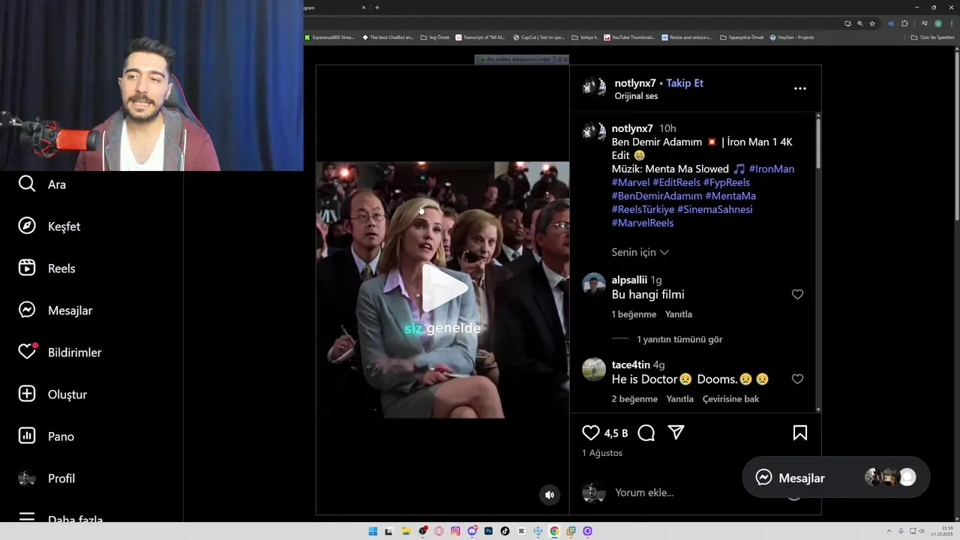Open browser extensions puzzle icon

click(904, 23)
